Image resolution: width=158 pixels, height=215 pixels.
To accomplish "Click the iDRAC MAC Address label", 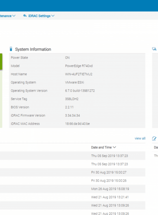I will (25, 124).
